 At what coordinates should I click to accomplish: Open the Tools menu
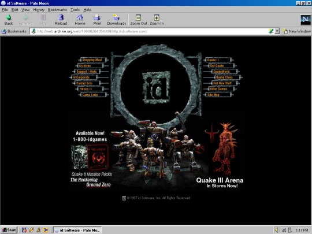pyautogui.click(x=75, y=10)
